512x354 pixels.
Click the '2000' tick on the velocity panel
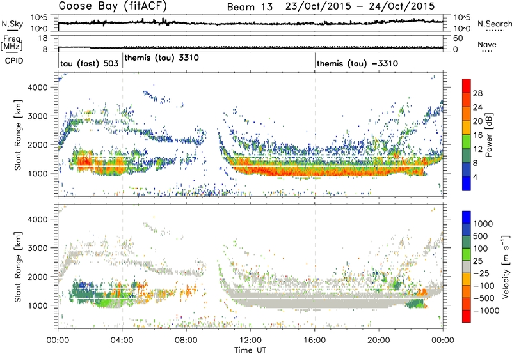click(37, 277)
